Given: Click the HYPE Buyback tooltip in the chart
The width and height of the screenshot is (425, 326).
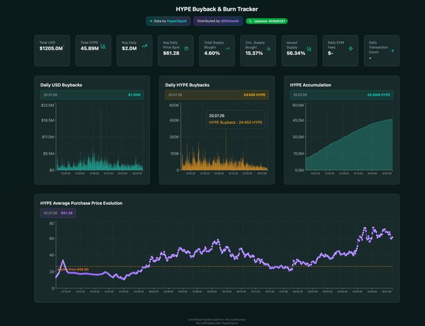Looking at the screenshot, I should coord(235,119).
